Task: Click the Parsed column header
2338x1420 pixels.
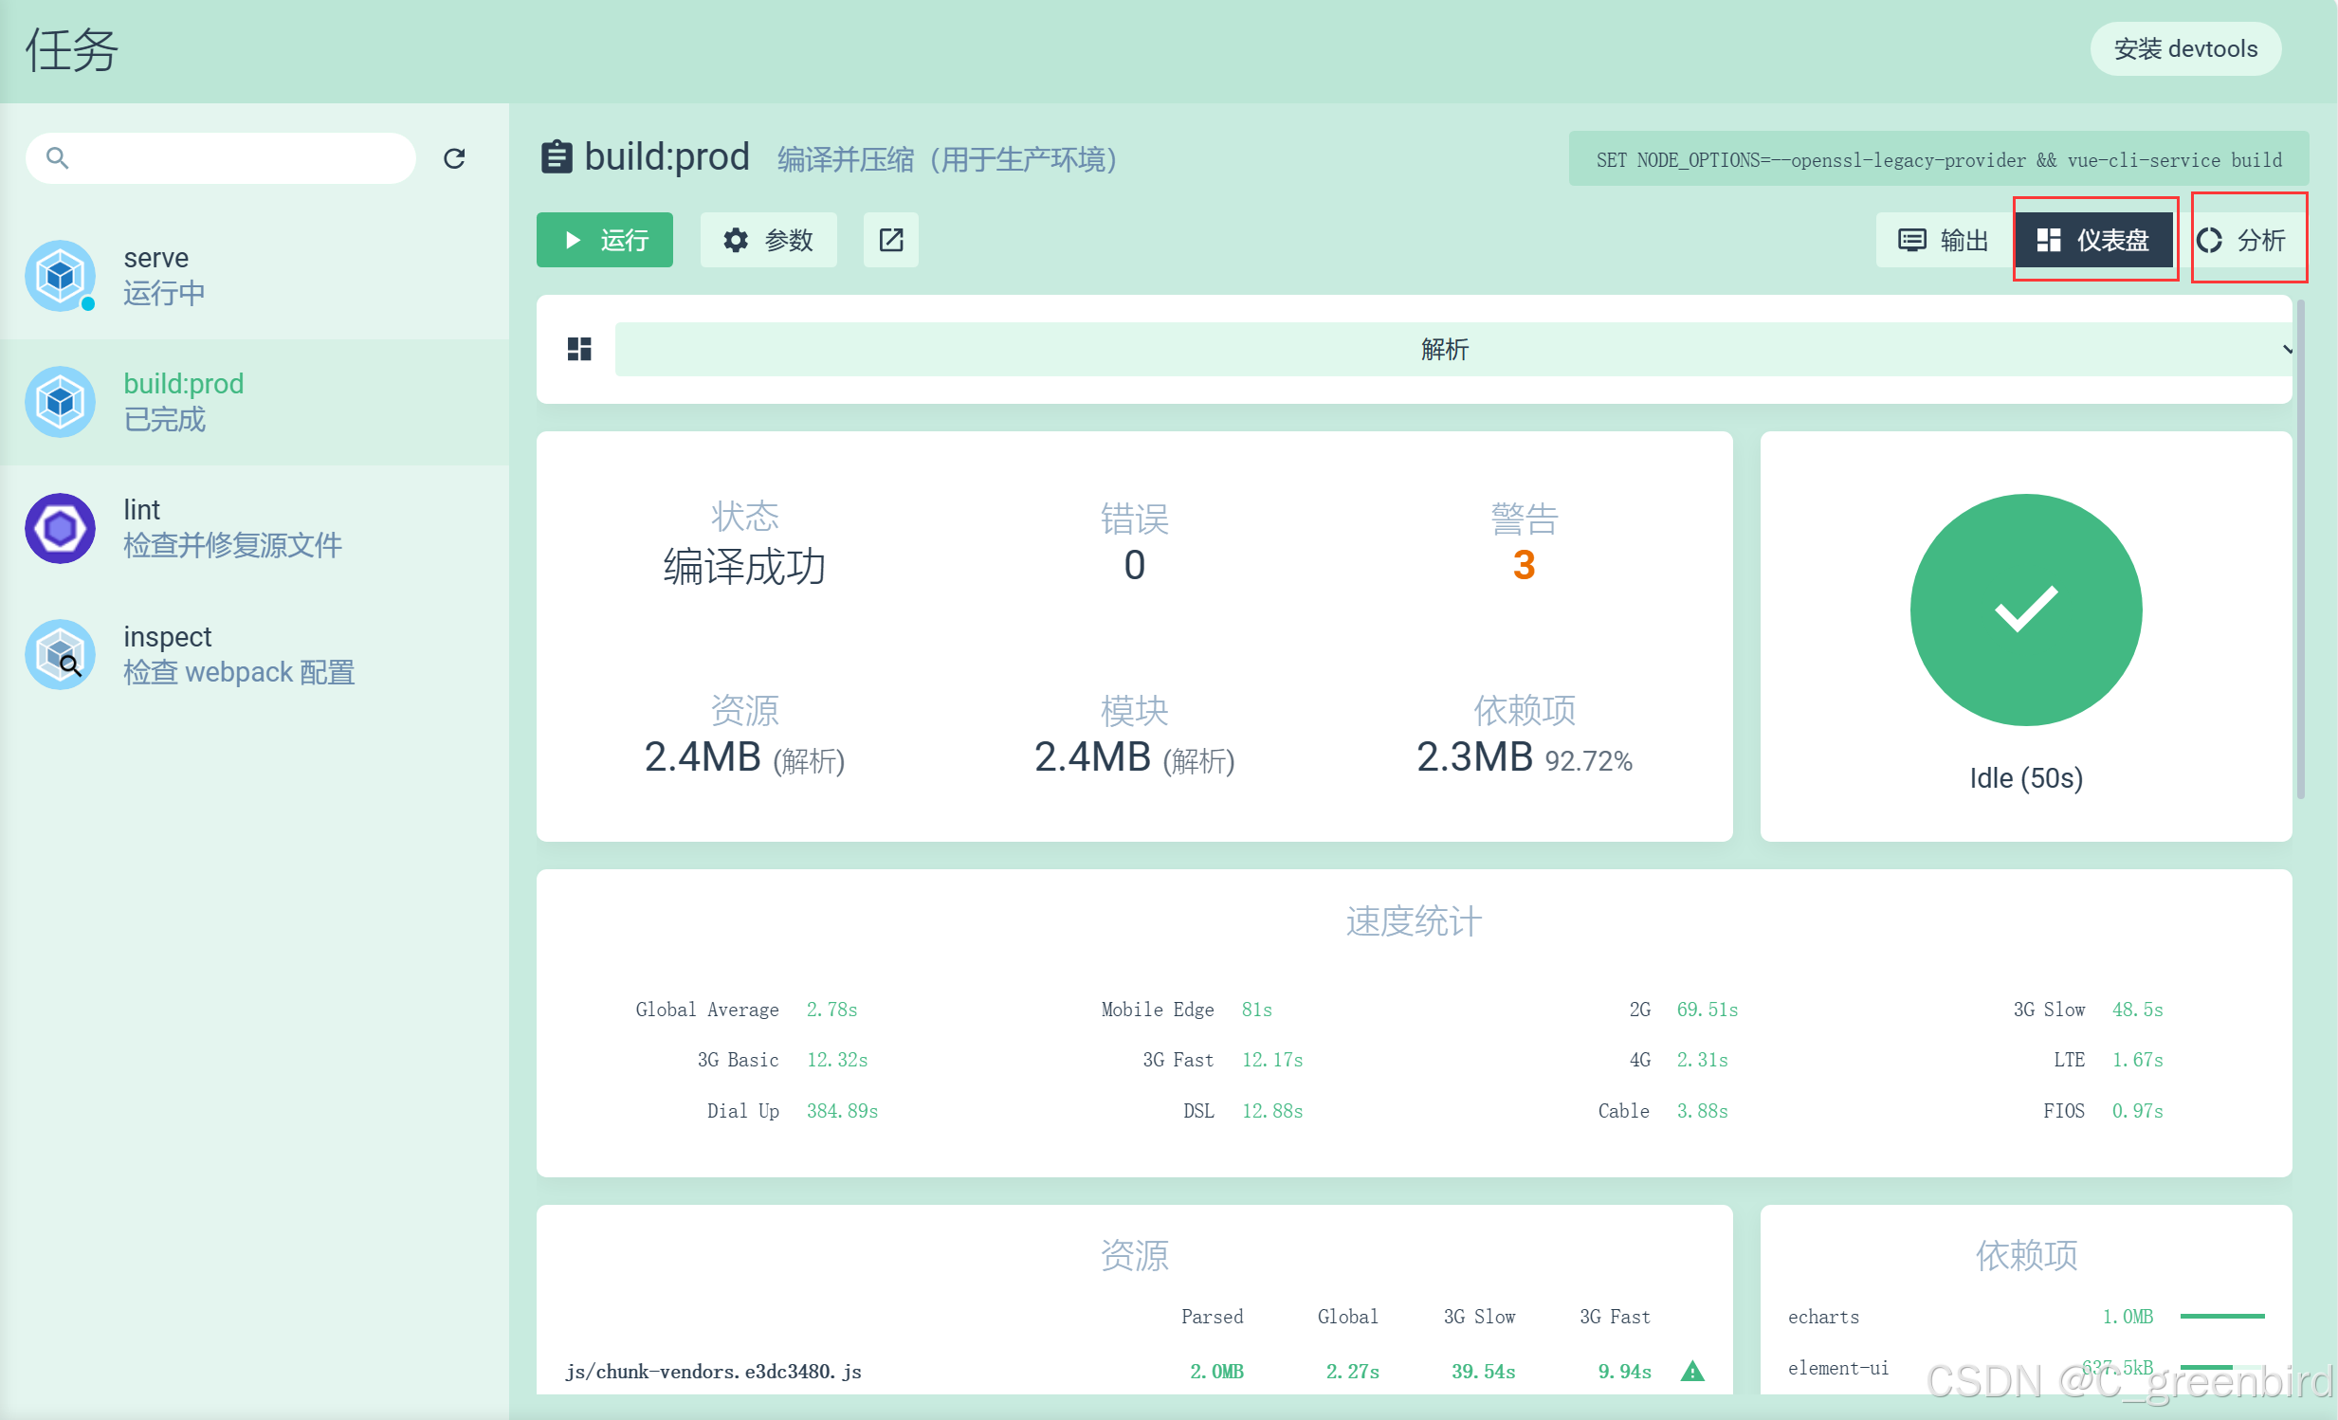Action: point(1212,1317)
